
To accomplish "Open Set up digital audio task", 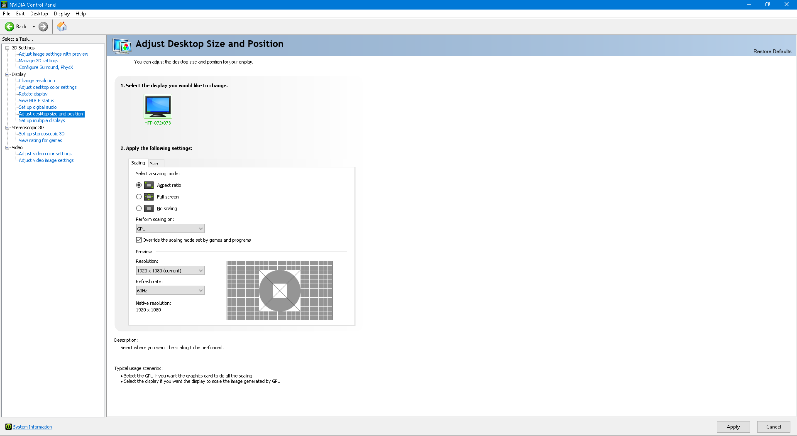I will pyautogui.click(x=38, y=107).
